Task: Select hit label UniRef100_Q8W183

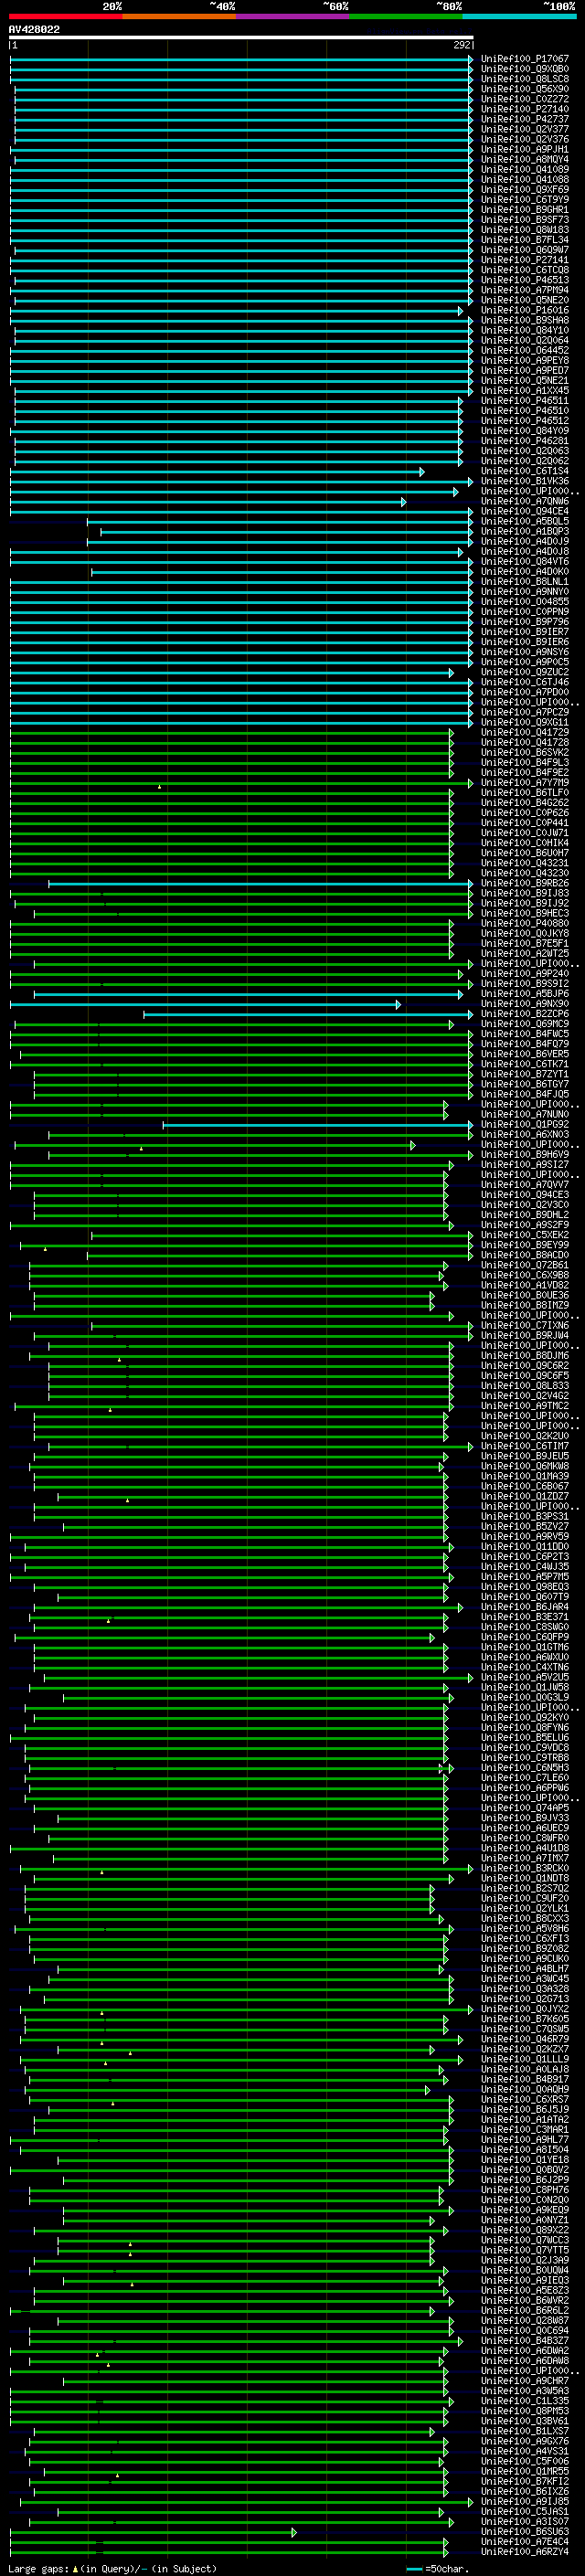Action: [524, 230]
